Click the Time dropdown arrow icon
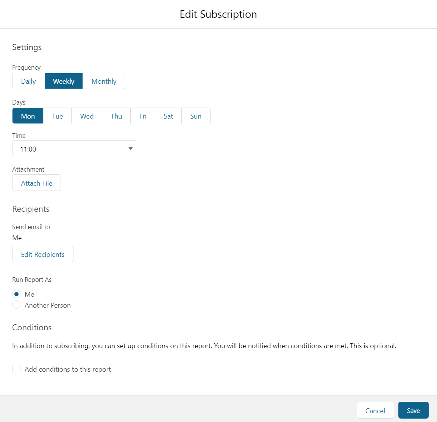Screen dimensions: 437x422 coord(130,148)
